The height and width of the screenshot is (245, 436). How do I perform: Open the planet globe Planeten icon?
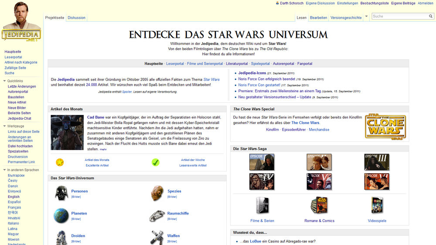point(61,215)
